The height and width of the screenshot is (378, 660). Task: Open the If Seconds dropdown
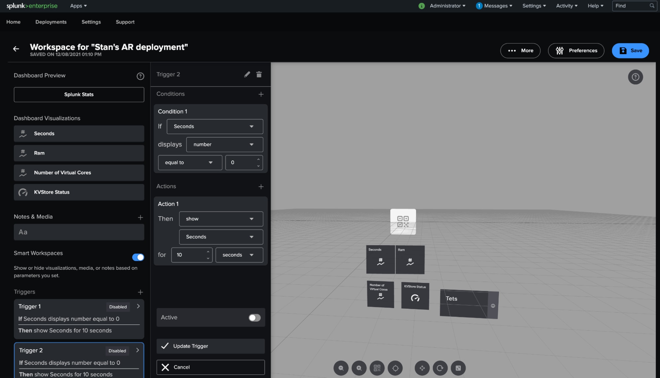215,126
